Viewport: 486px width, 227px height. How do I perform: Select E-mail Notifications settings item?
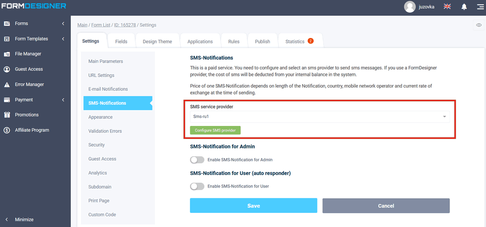(108, 89)
